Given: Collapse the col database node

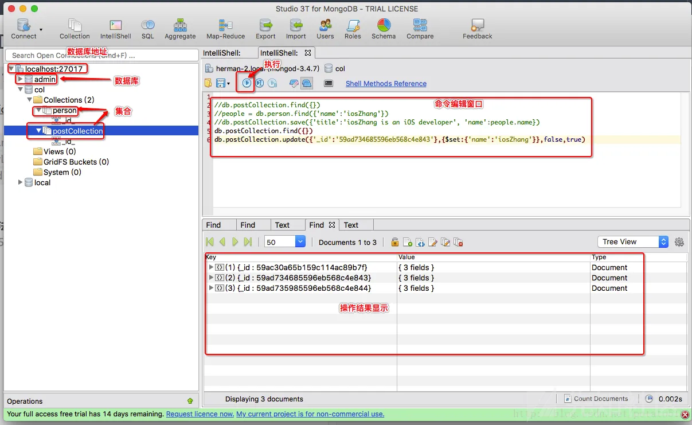Looking at the screenshot, I should point(20,89).
